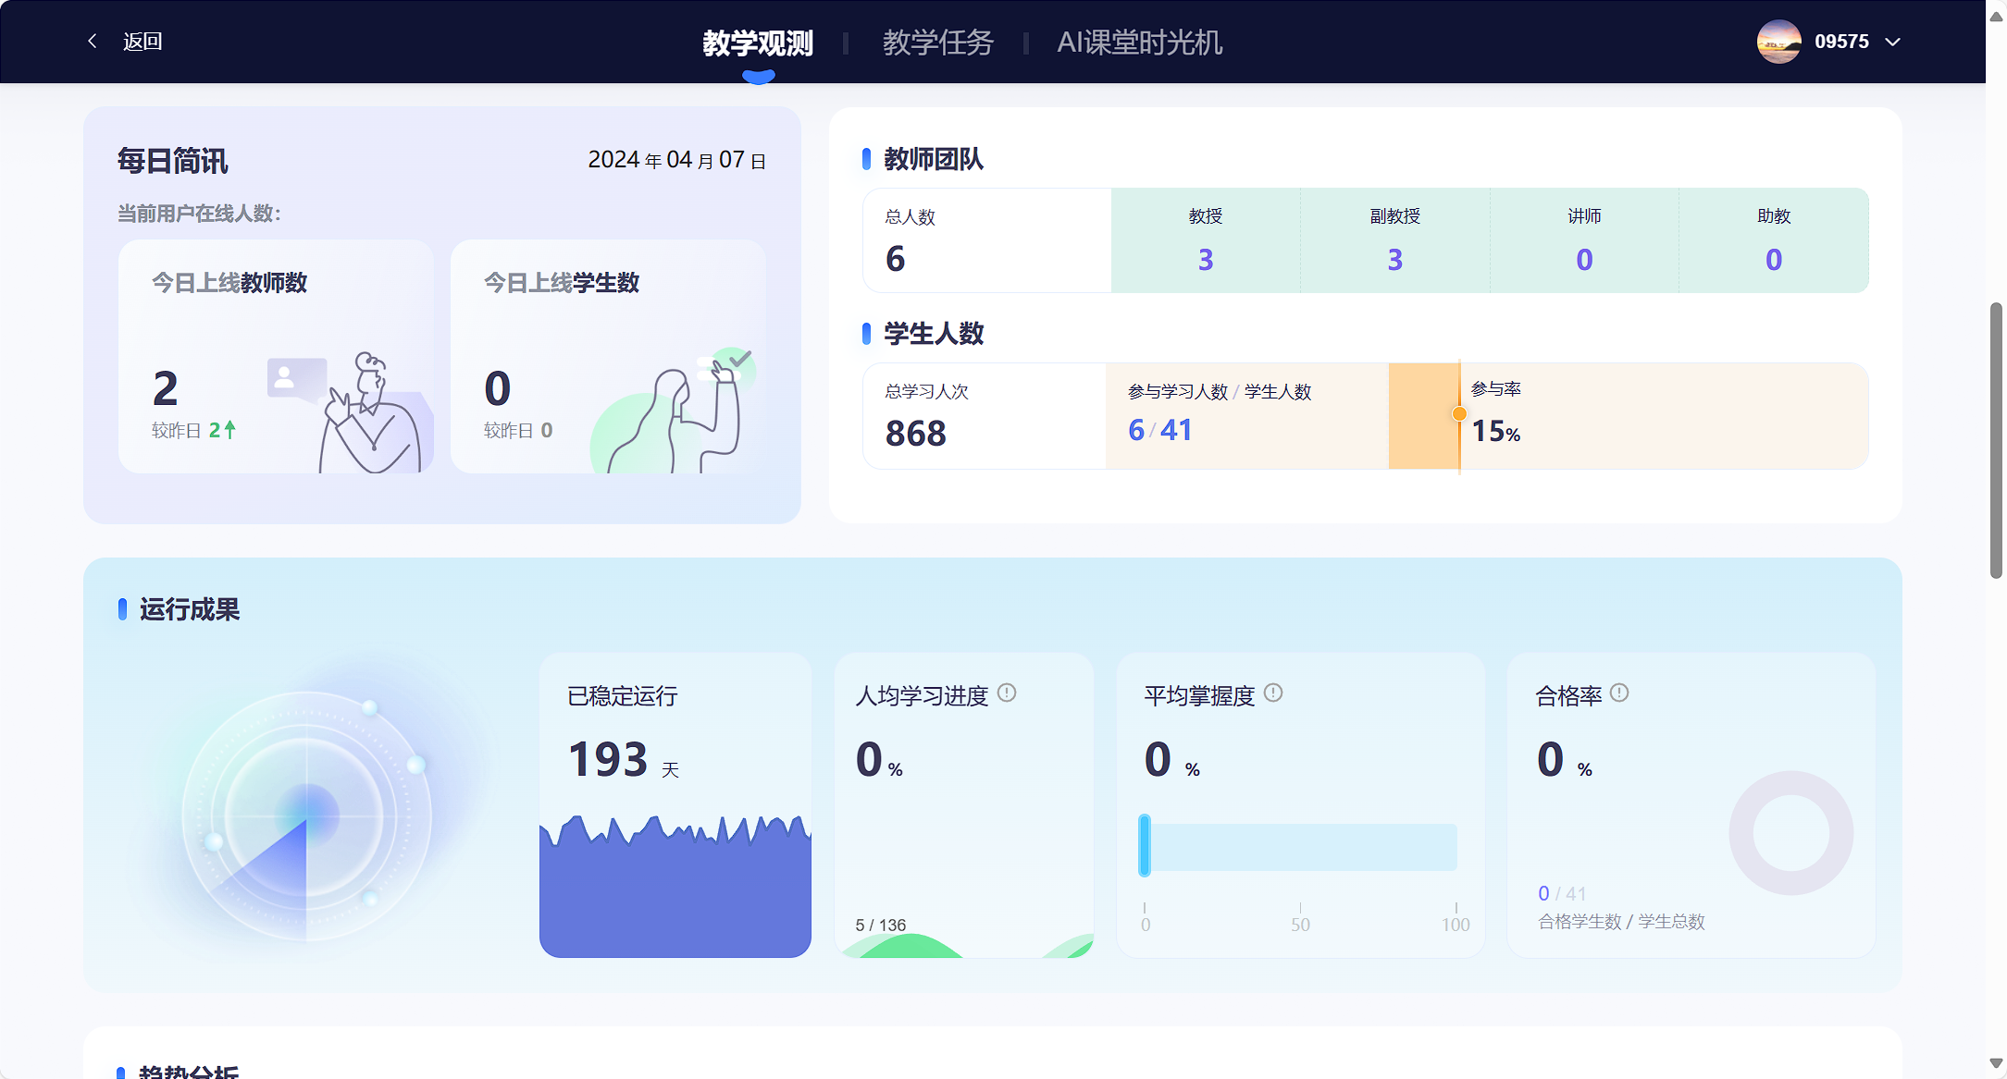Click the green up arrow beside 较昨日 2
The width and height of the screenshot is (2007, 1079).
[x=230, y=430]
